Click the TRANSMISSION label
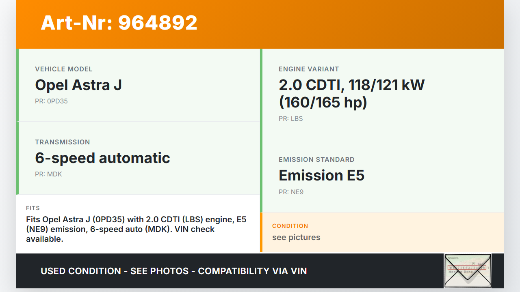The height and width of the screenshot is (292, 520). pos(63,142)
